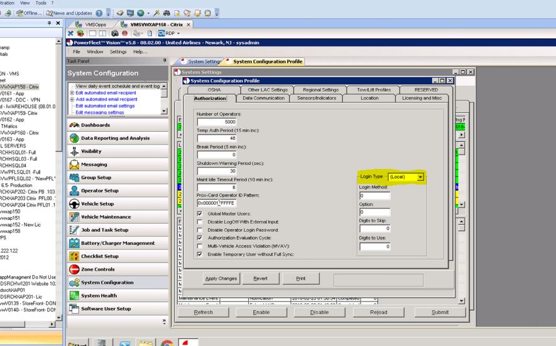Uncheck the Global Master Users checkbox

pos(200,214)
